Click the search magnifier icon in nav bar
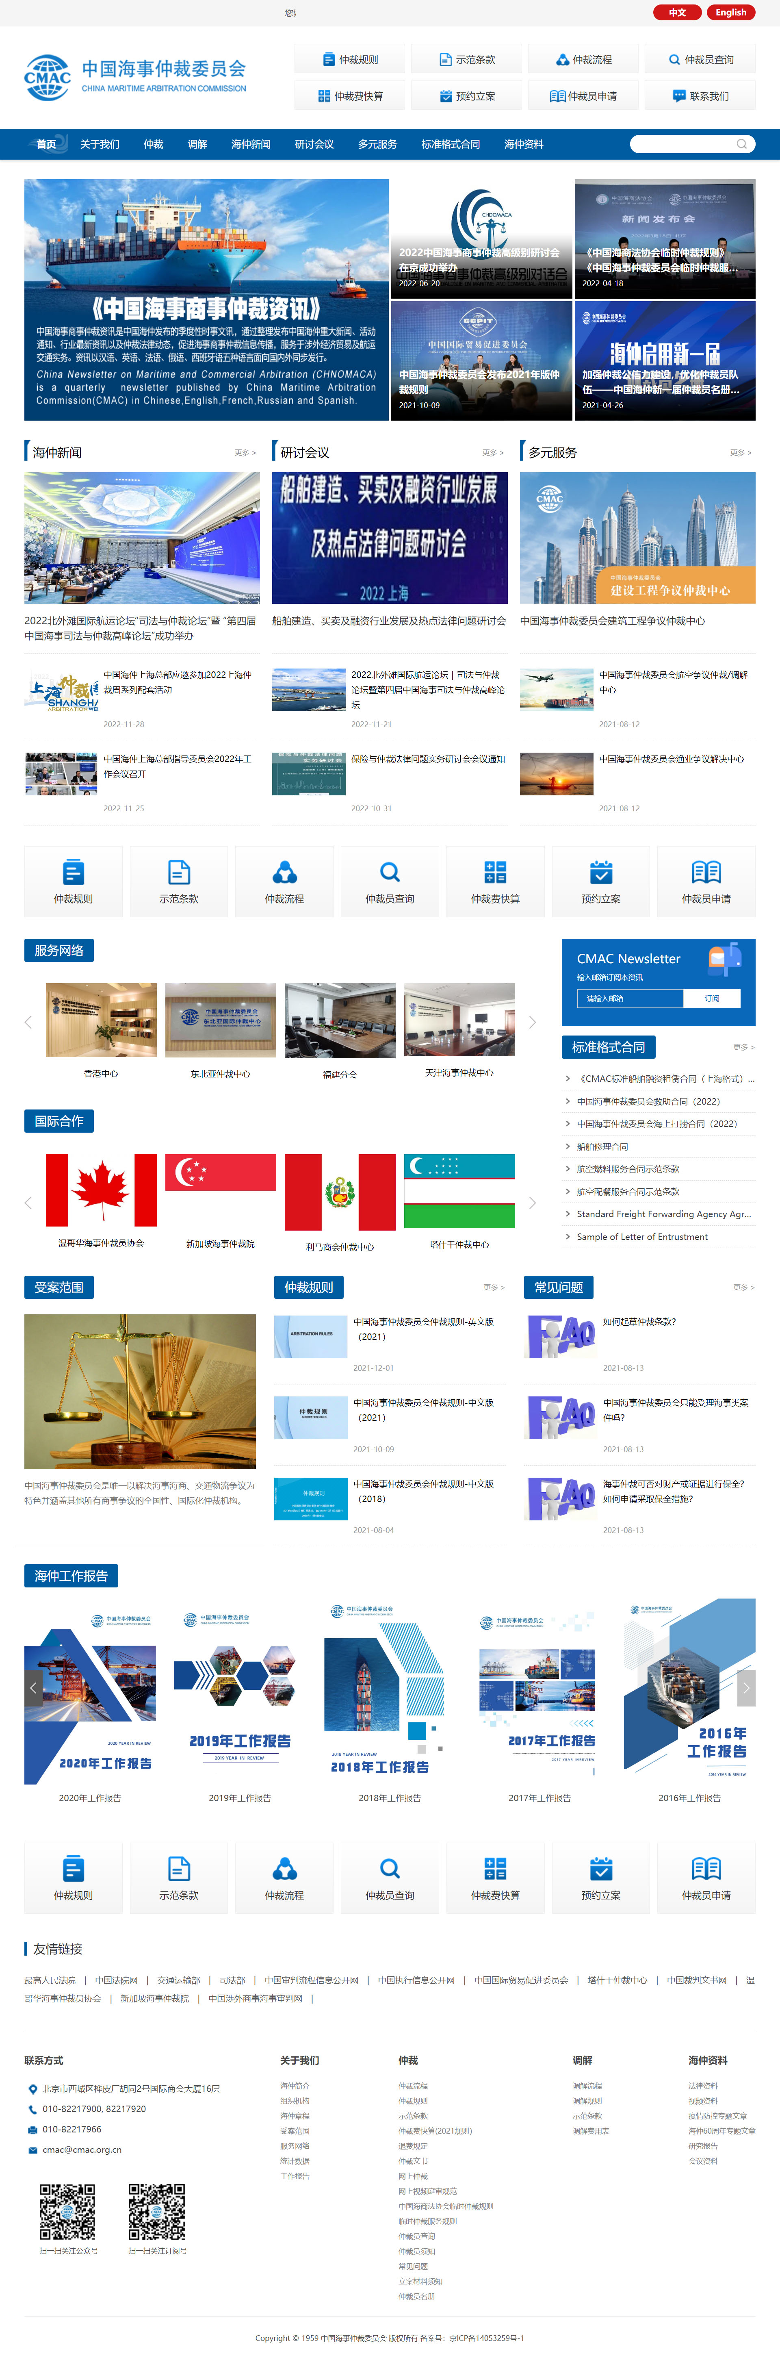Viewport: 780px width, 2360px height. click(x=741, y=144)
